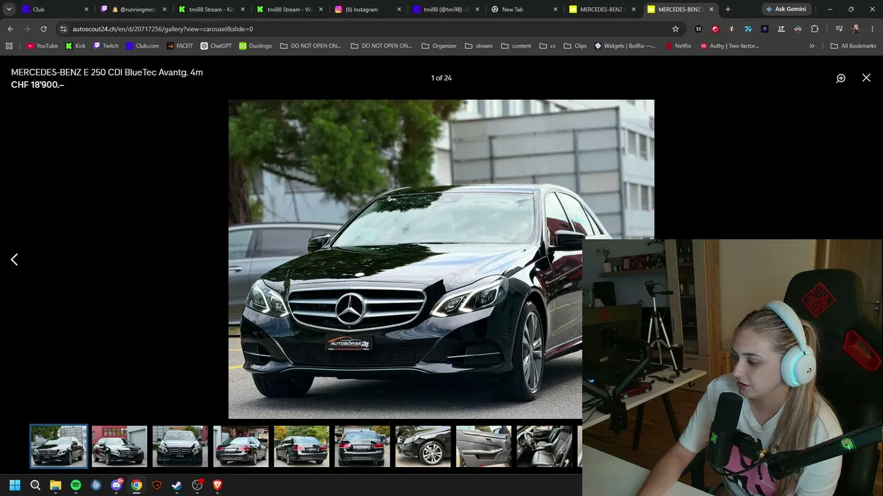Bookmark this page with the star icon
Viewport: 883px width, 496px height.
click(675, 29)
